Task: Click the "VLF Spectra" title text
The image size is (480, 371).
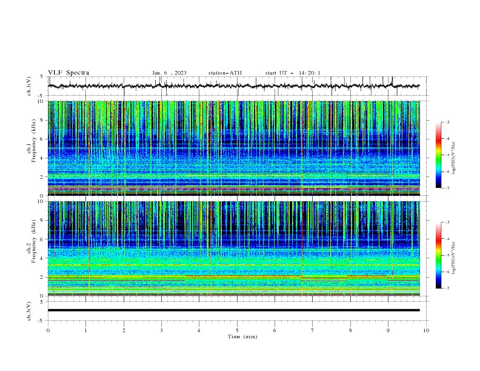Action: click(68, 73)
